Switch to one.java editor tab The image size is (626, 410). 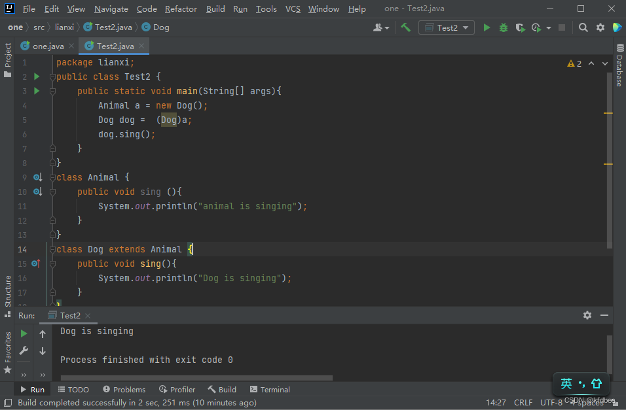(48, 46)
